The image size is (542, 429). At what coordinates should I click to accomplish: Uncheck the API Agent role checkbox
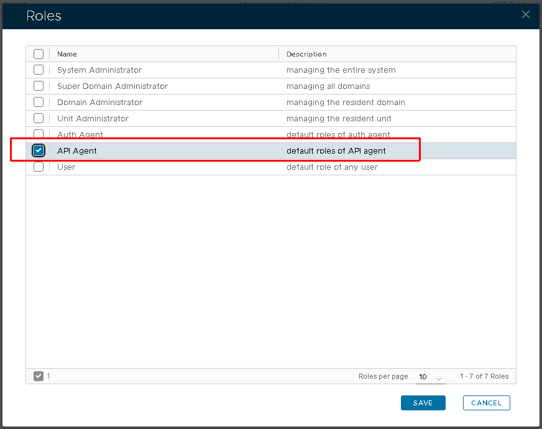tap(39, 150)
